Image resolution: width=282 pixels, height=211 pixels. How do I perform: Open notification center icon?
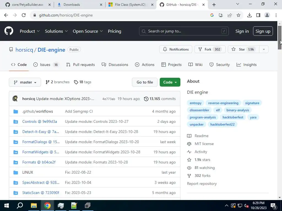(x=273, y=206)
